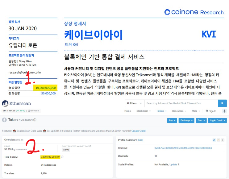
Task: Click the info icon beside Total Supply value
Action: pos(62,157)
